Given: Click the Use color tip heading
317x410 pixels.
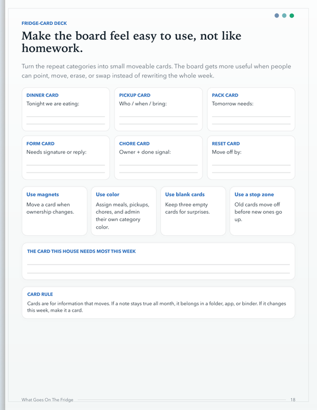Looking at the screenshot, I should point(108,195).
